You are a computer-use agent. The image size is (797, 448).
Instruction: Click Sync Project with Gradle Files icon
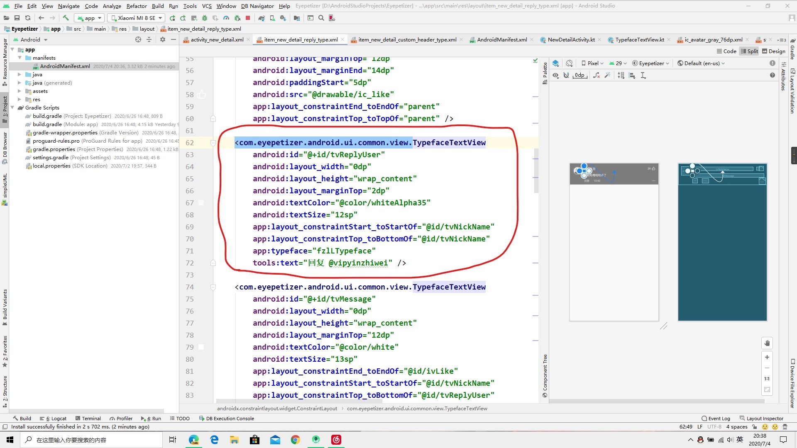(x=261, y=18)
